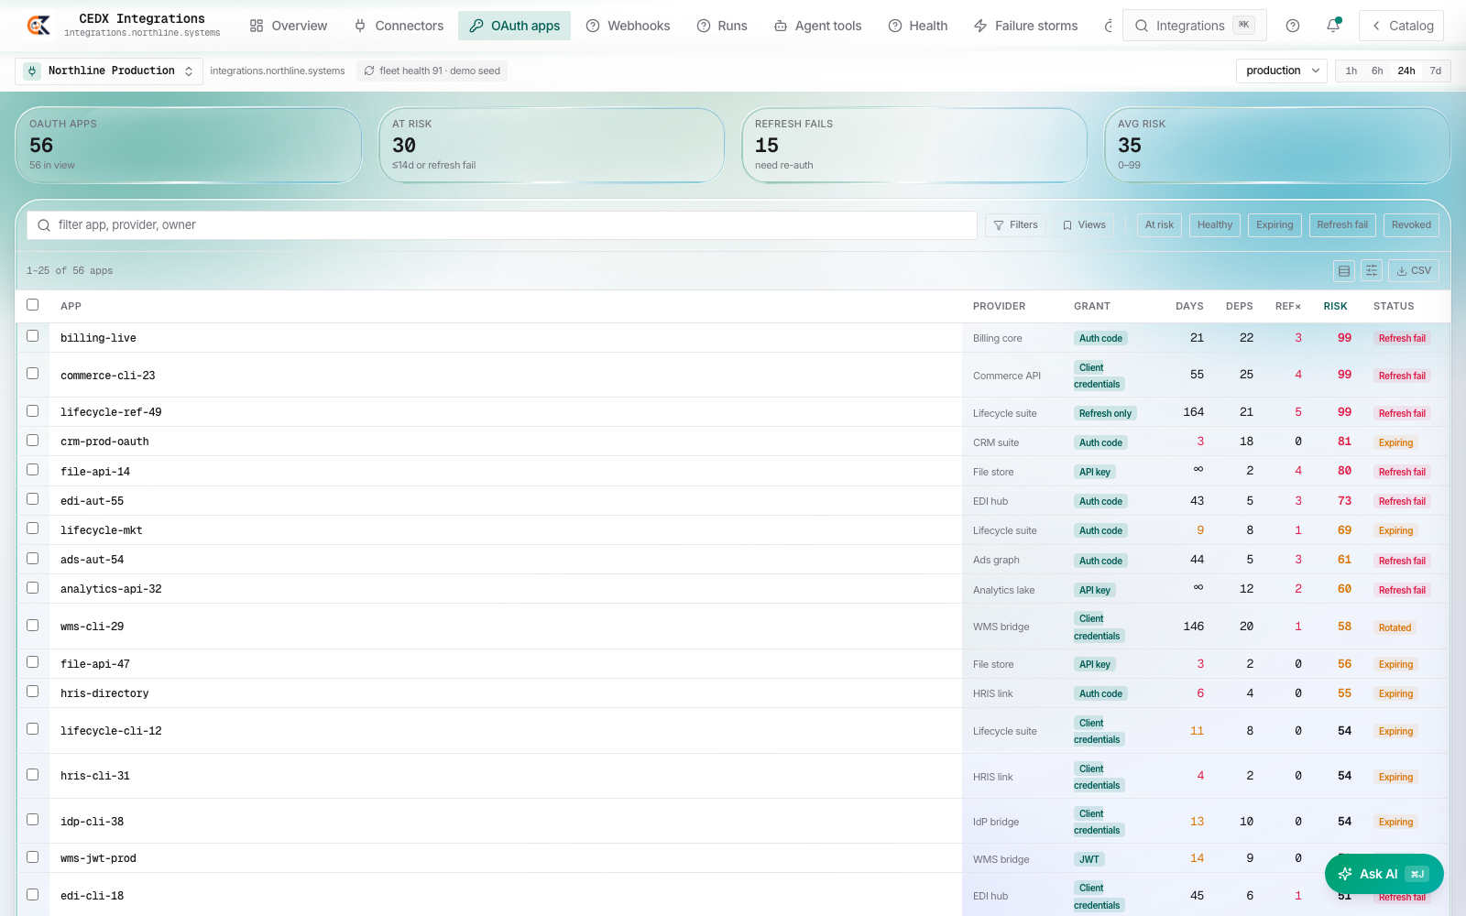The height and width of the screenshot is (916, 1466).
Task: Check the commerce-cli-23 row checkbox
Action: coord(33,374)
